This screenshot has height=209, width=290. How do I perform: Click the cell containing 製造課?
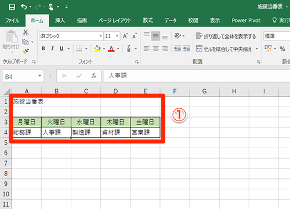pos(86,133)
